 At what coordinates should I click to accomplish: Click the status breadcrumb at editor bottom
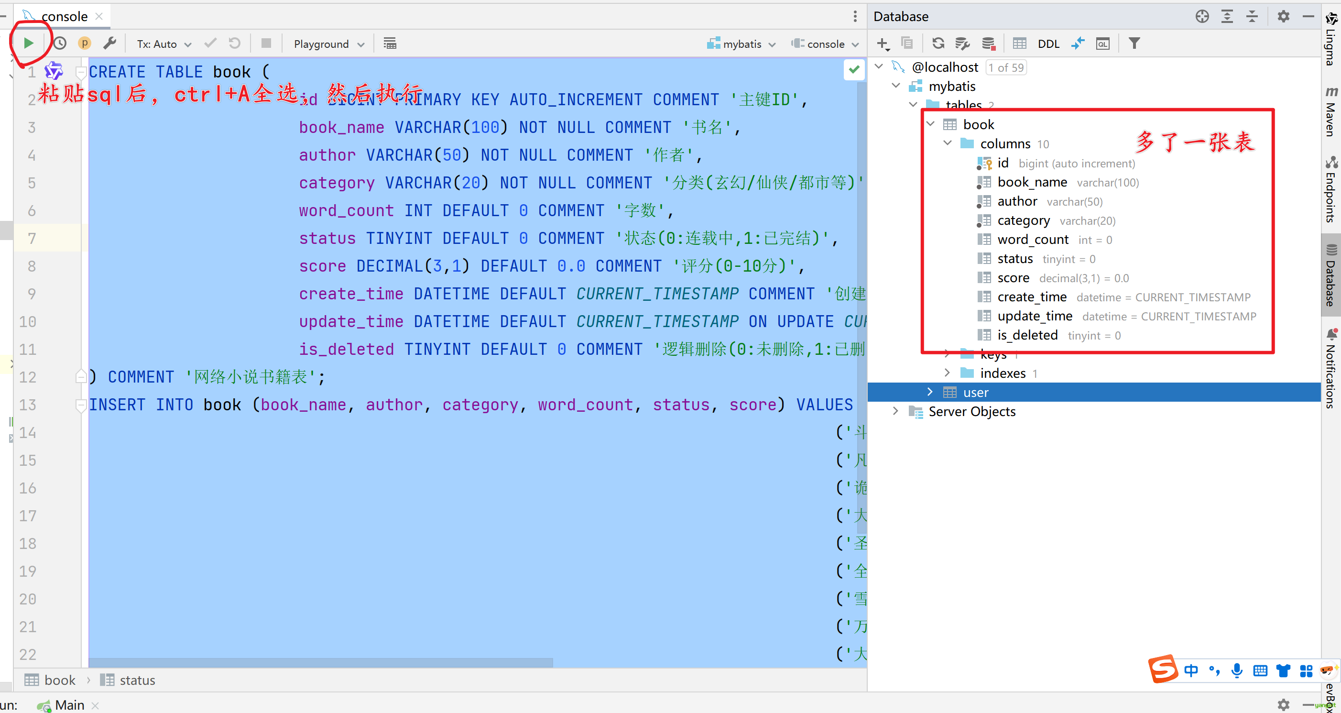tap(128, 680)
